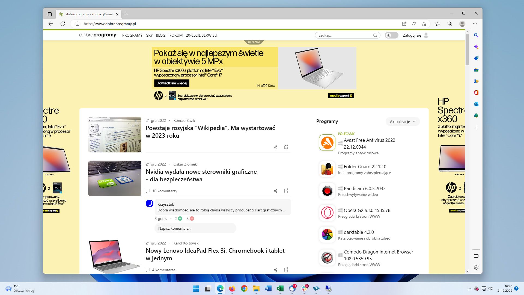Open Edge's Settings and more menu
Viewport: 524px width, 295px height.
475,24
